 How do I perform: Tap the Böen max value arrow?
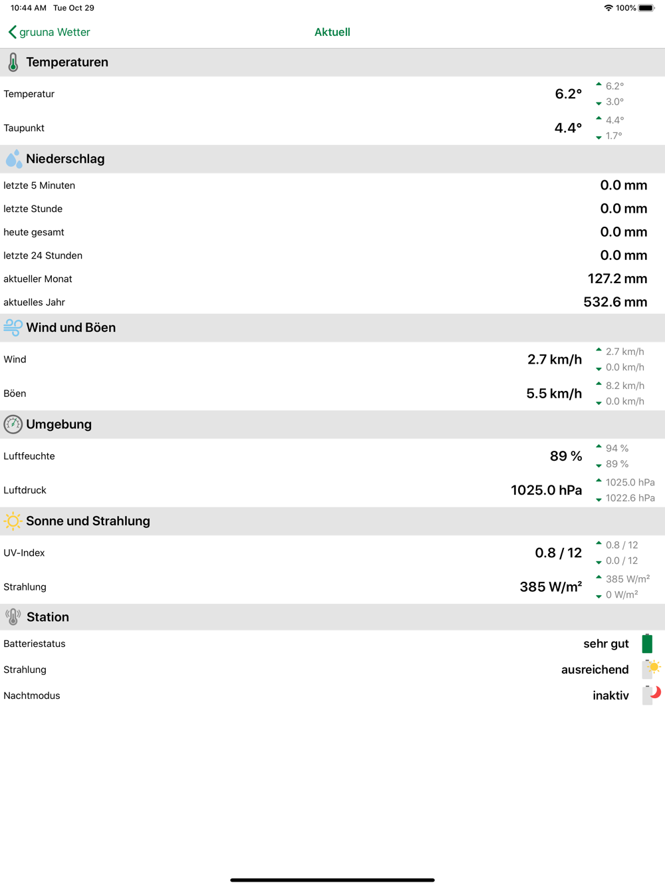pos(598,384)
